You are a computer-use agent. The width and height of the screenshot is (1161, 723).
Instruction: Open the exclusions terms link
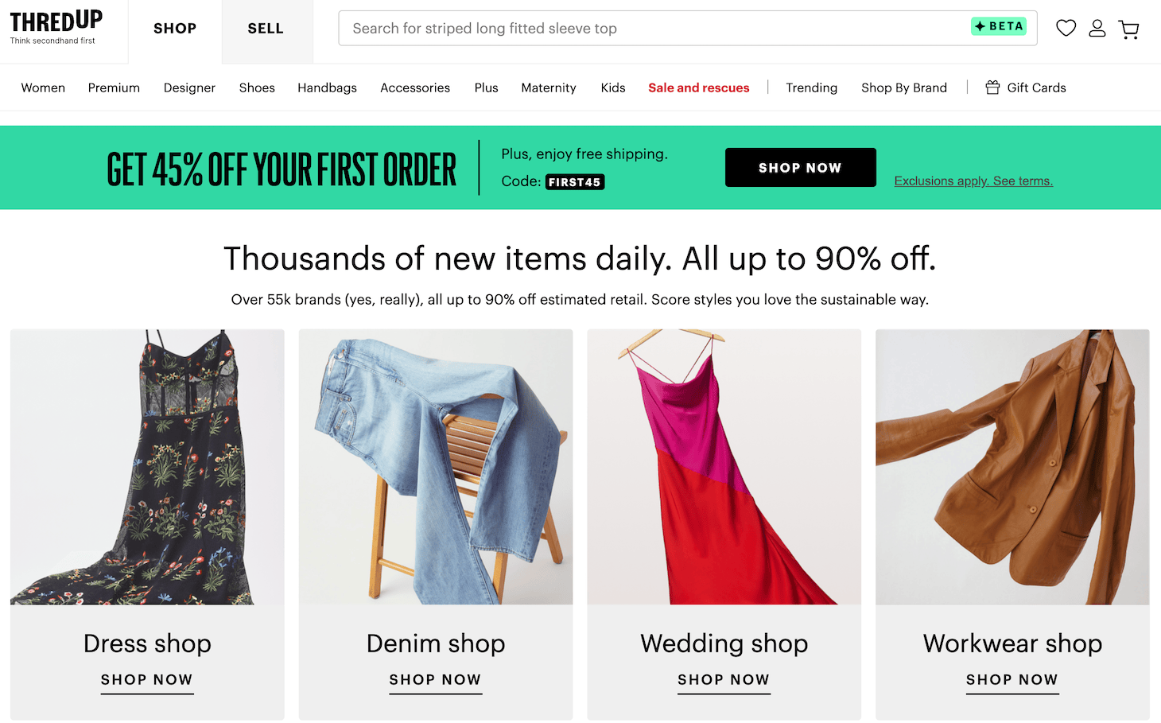(973, 181)
